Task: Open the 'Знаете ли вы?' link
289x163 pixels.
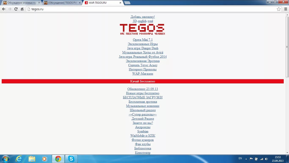Action: 143,123
